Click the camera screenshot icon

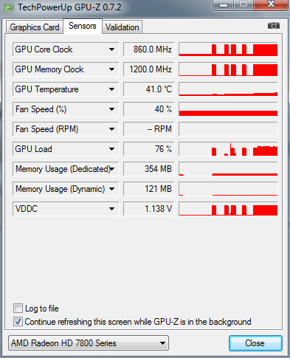pyautogui.click(x=274, y=26)
